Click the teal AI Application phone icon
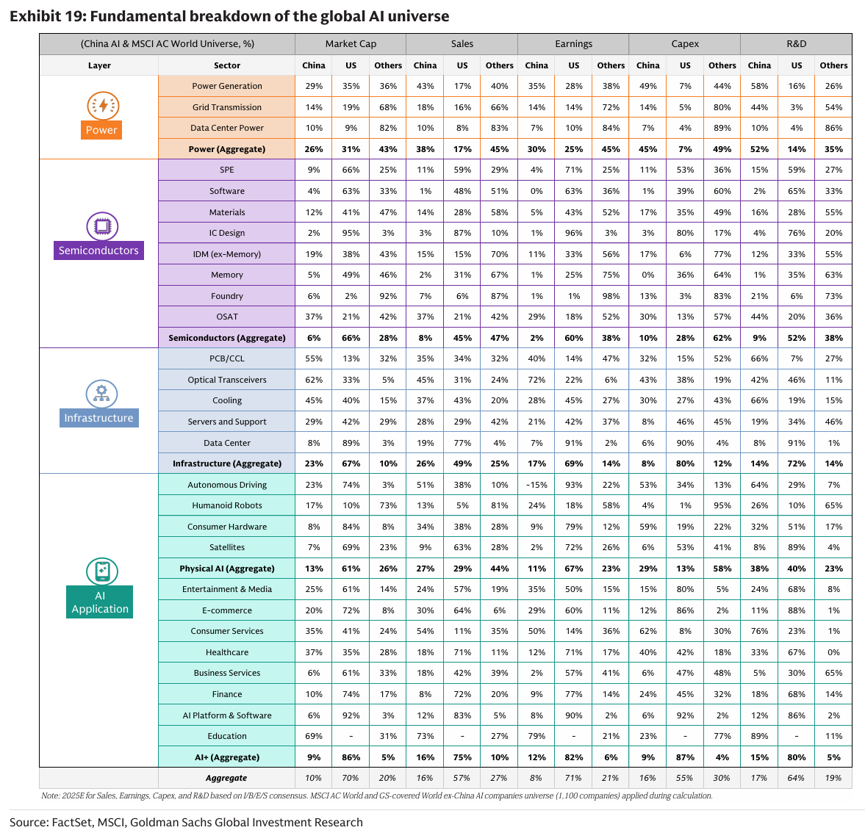This screenshot has height=830, width=865. pyautogui.click(x=102, y=571)
